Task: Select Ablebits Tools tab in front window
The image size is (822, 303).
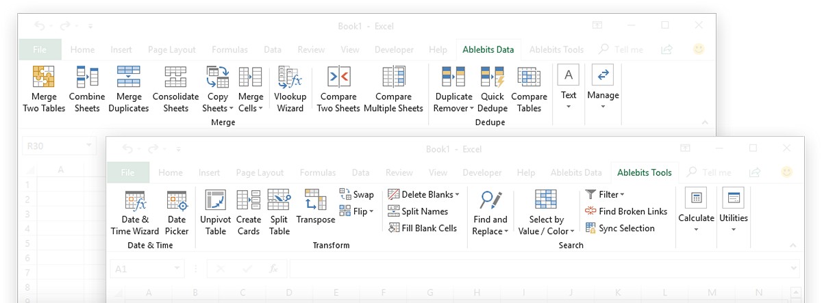Action: (645, 172)
